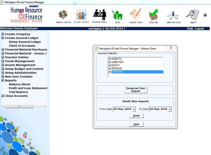
Task: Select the Close Accounts menu entry
Action: tap(16, 96)
